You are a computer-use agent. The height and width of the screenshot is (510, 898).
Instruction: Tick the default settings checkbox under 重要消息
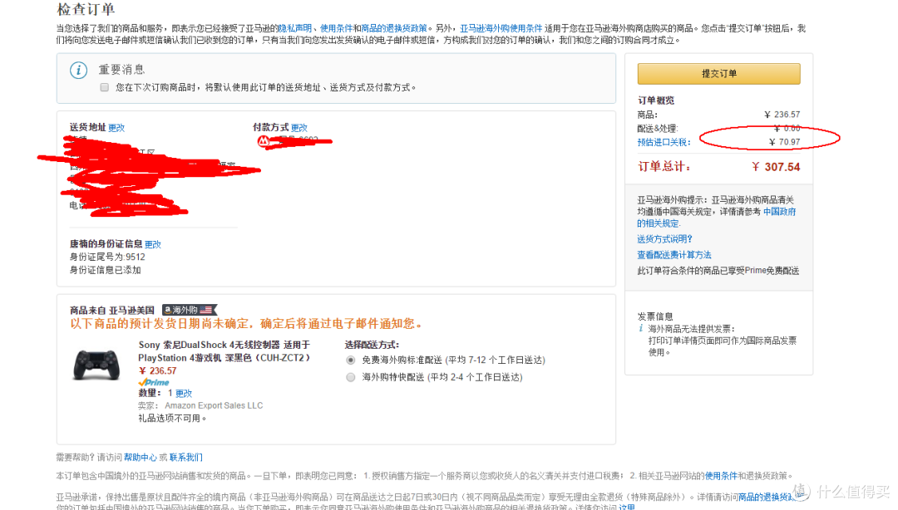point(104,87)
